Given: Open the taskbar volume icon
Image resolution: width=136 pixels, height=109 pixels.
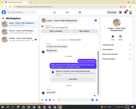Looking at the screenshot, I should tap(122, 107).
